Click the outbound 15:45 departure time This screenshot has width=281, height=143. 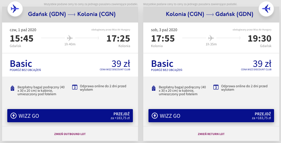[22, 39]
